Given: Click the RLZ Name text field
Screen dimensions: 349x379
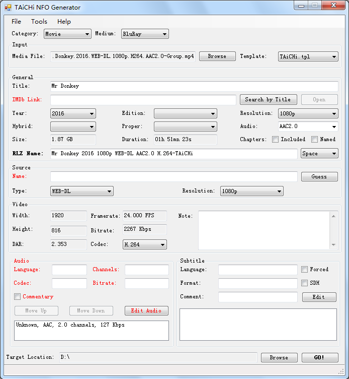Looking at the screenshot, I should [173, 154].
